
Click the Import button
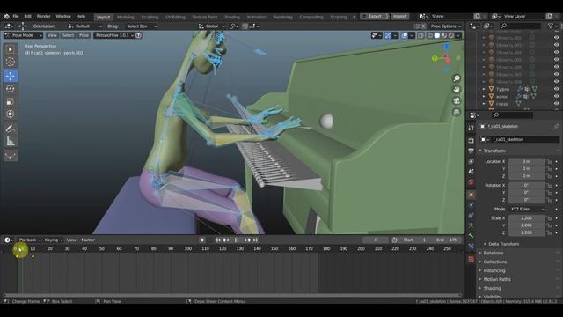399,17
